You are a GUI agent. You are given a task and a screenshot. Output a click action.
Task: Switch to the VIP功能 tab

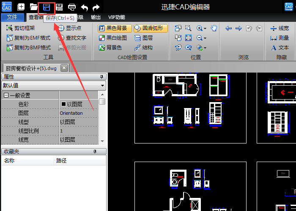pos(117,17)
